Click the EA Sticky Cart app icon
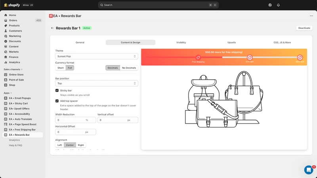The image size is (317, 178). point(6,103)
